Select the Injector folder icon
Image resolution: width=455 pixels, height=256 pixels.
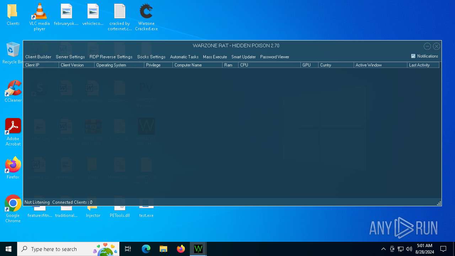pos(93,212)
